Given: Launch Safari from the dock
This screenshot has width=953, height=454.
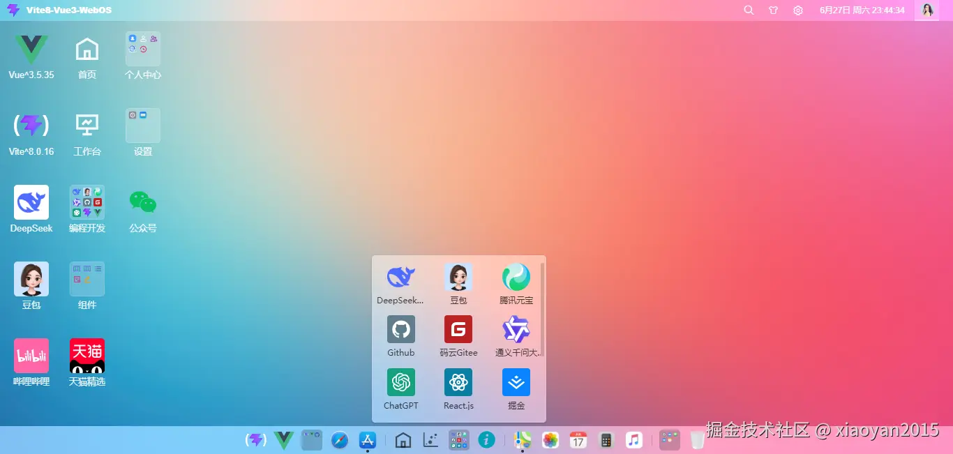Looking at the screenshot, I should [x=340, y=440].
